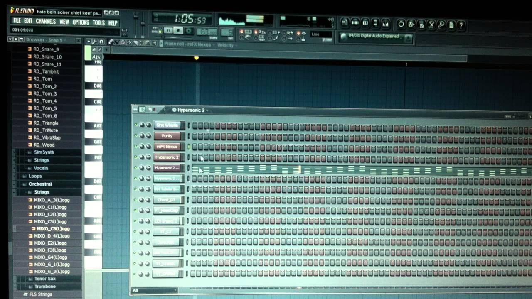Enable first step of Purity row
This screenshot has width=532, height=299.
195,136
